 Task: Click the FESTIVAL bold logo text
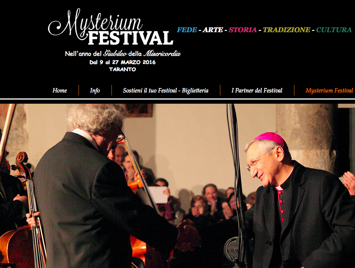[131, 38]
